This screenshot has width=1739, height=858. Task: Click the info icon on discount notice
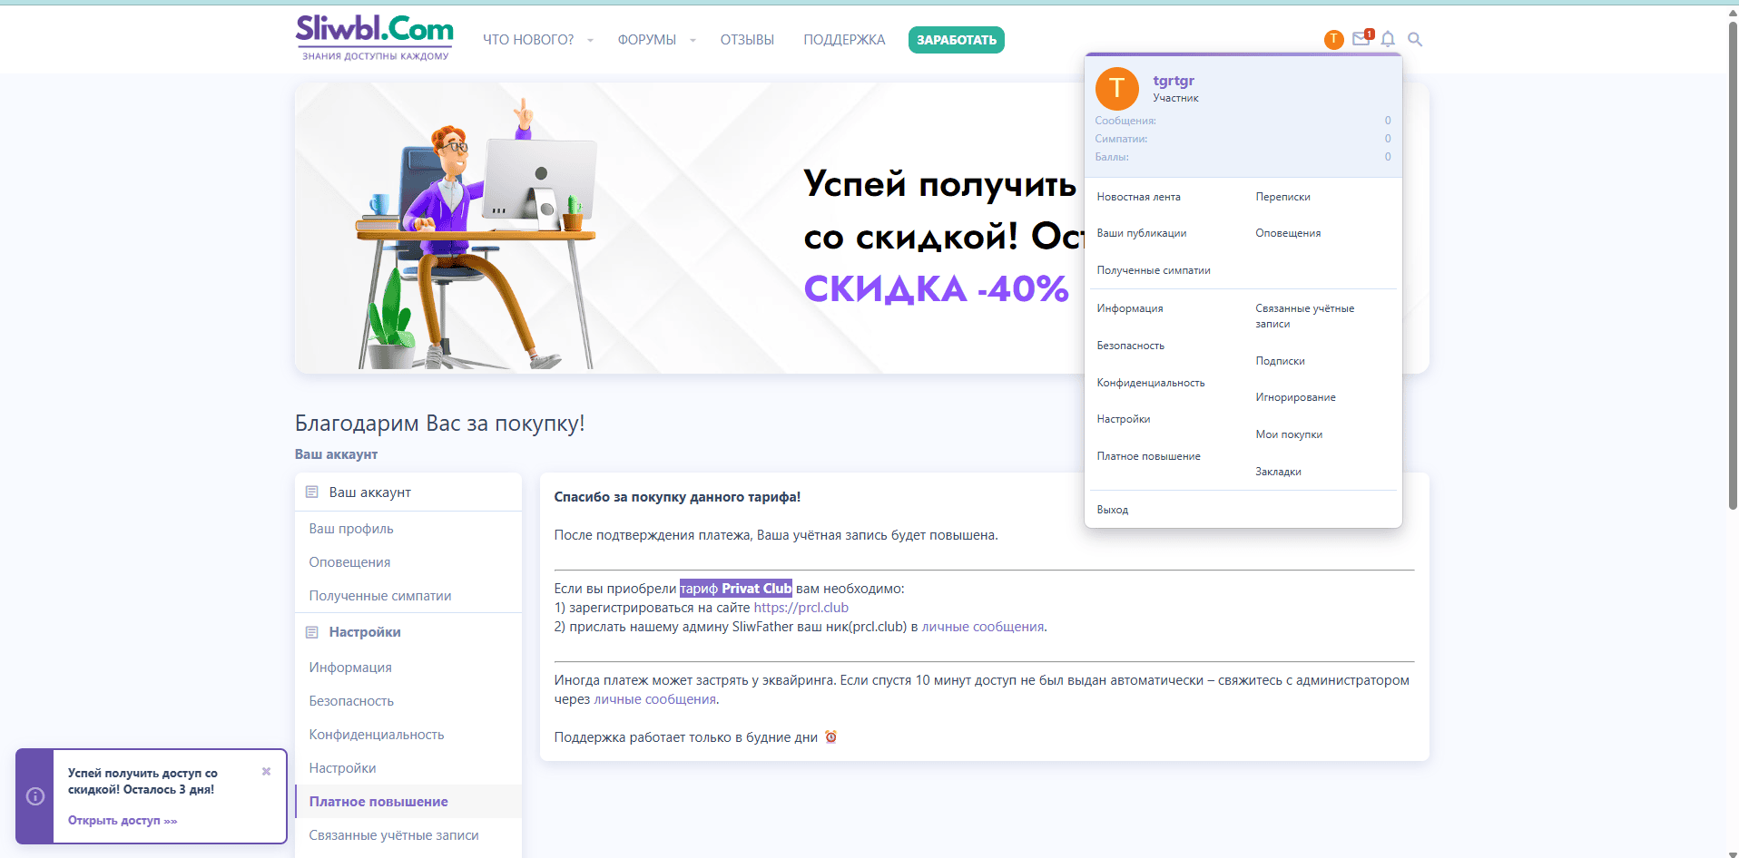pyautogui.click(x=35, y=796)
